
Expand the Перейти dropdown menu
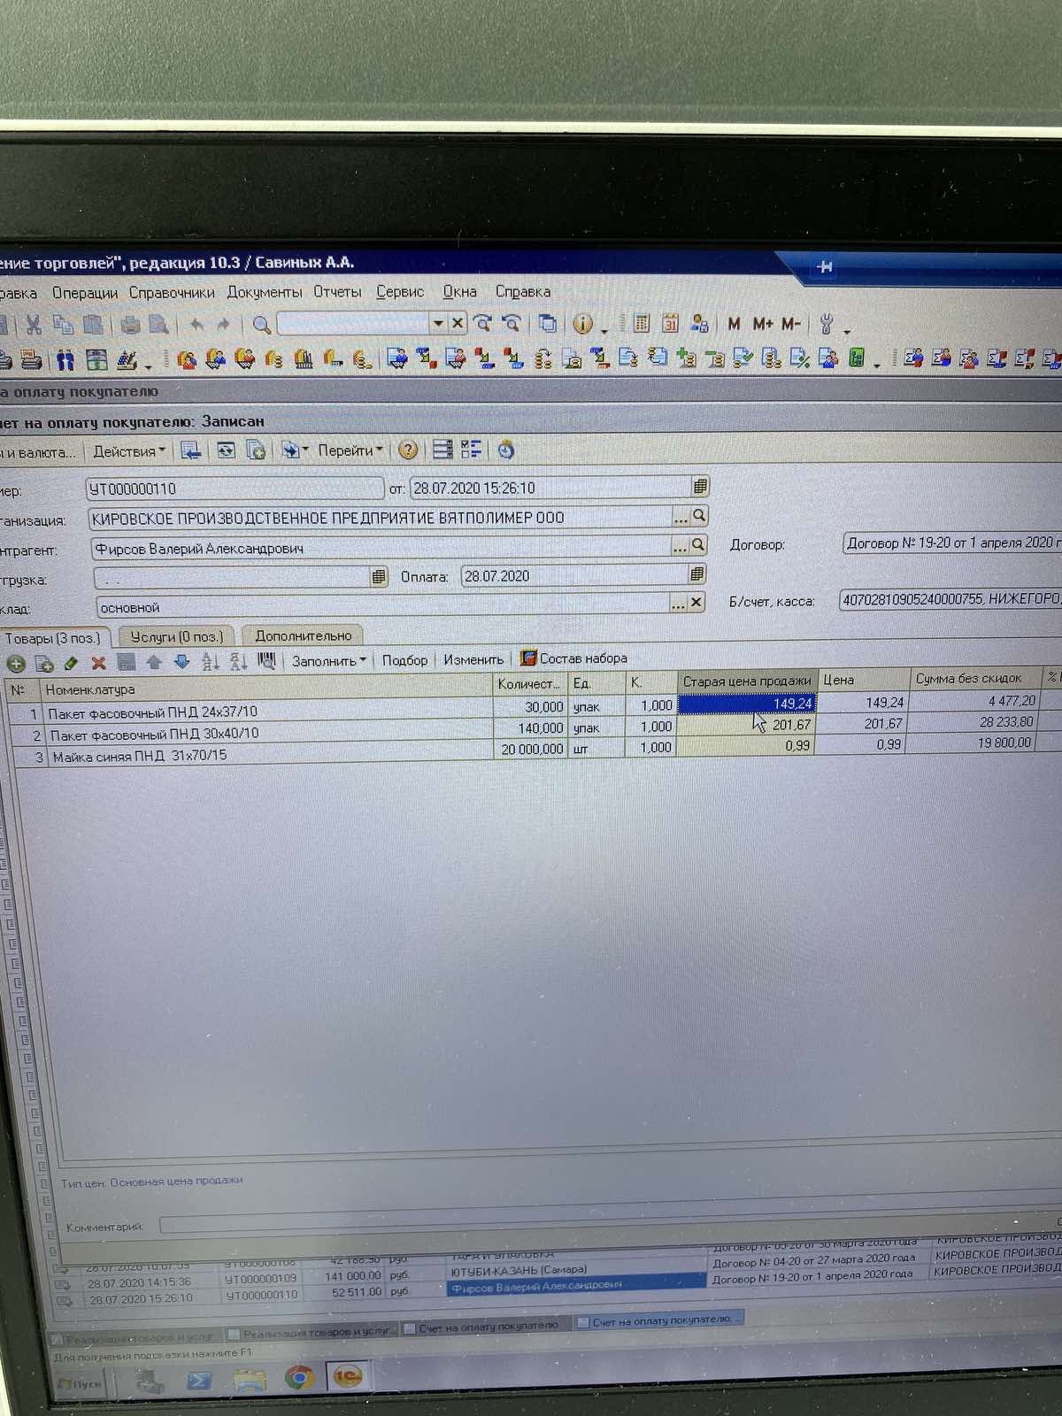pyautogui.click(x=350, y=450)
